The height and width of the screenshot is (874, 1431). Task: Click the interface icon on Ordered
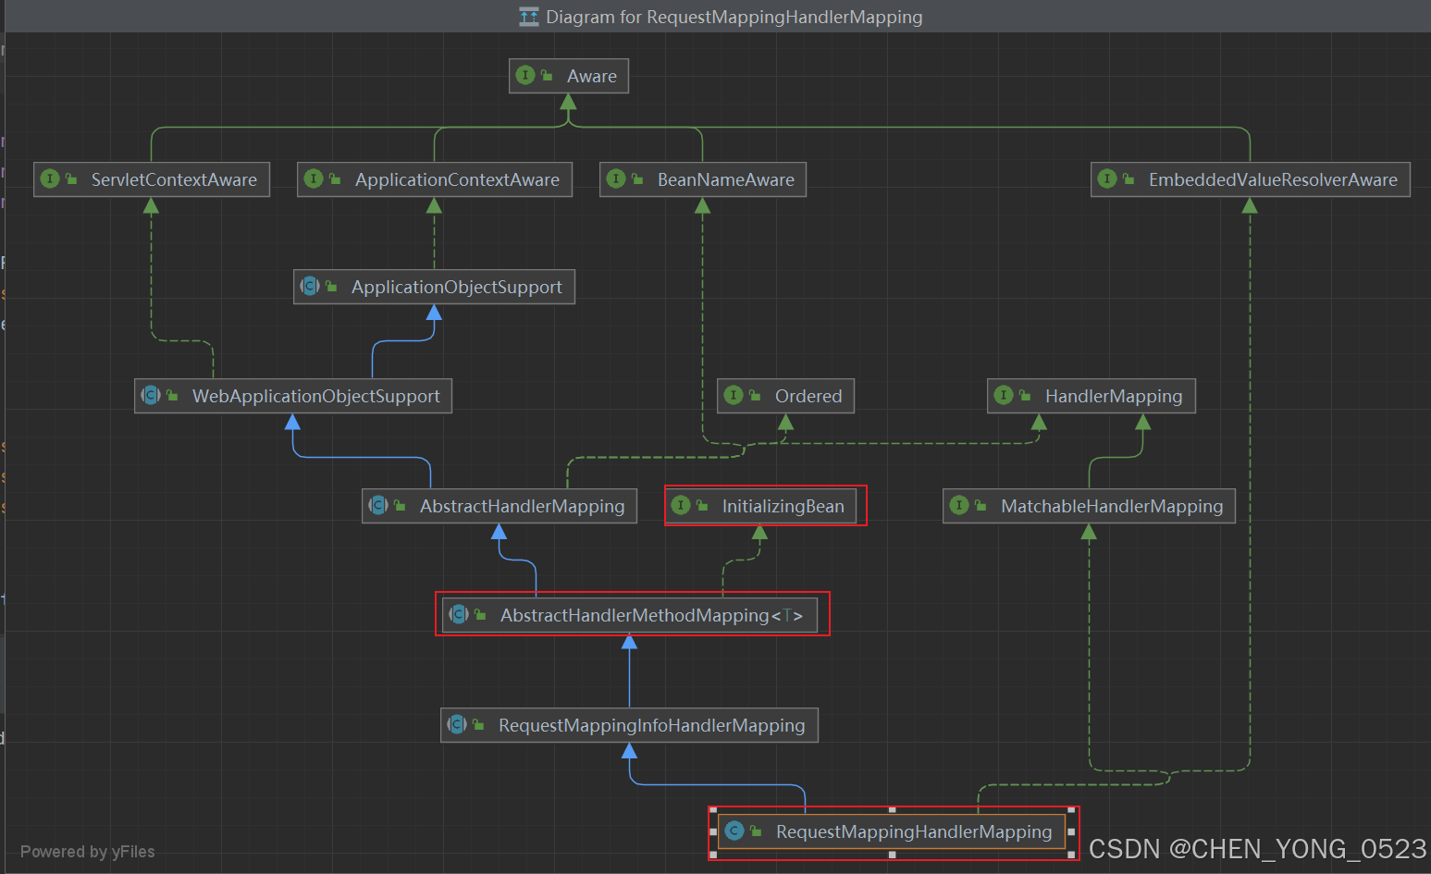tap(734, 396)
